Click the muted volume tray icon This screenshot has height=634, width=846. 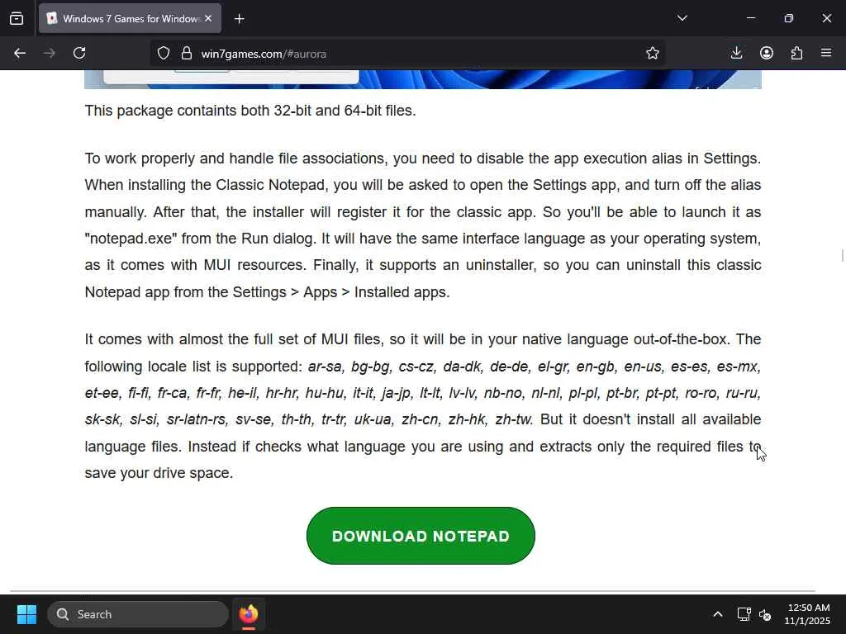[765, 614]
